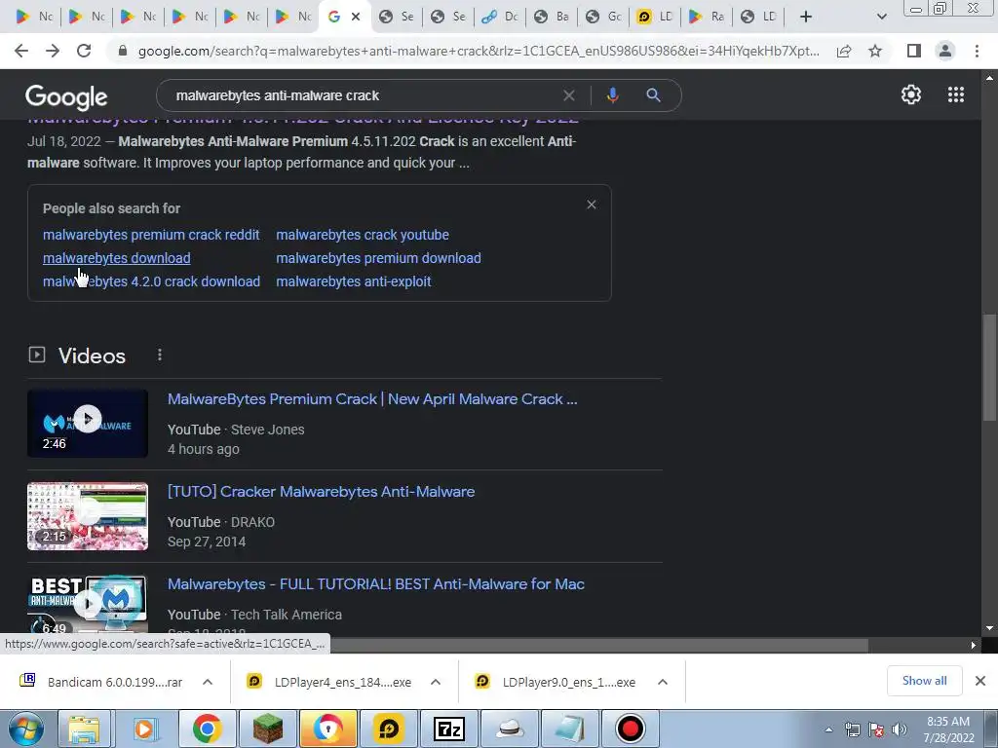Submit search with magnifying glass icon

click(x=653, y=95)
